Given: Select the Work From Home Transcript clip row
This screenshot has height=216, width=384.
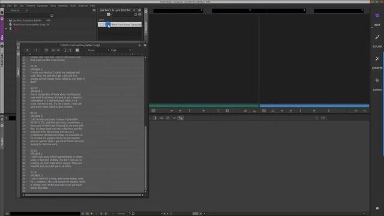Looking at the screenshot, I should [120, 25].
